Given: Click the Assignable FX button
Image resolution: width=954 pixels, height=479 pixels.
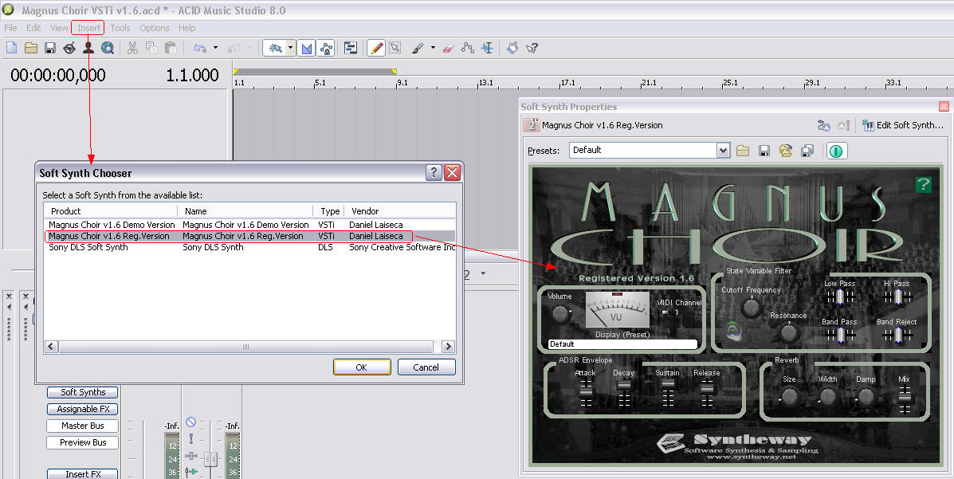Looking at the screenshot, I should pos(83,409).
